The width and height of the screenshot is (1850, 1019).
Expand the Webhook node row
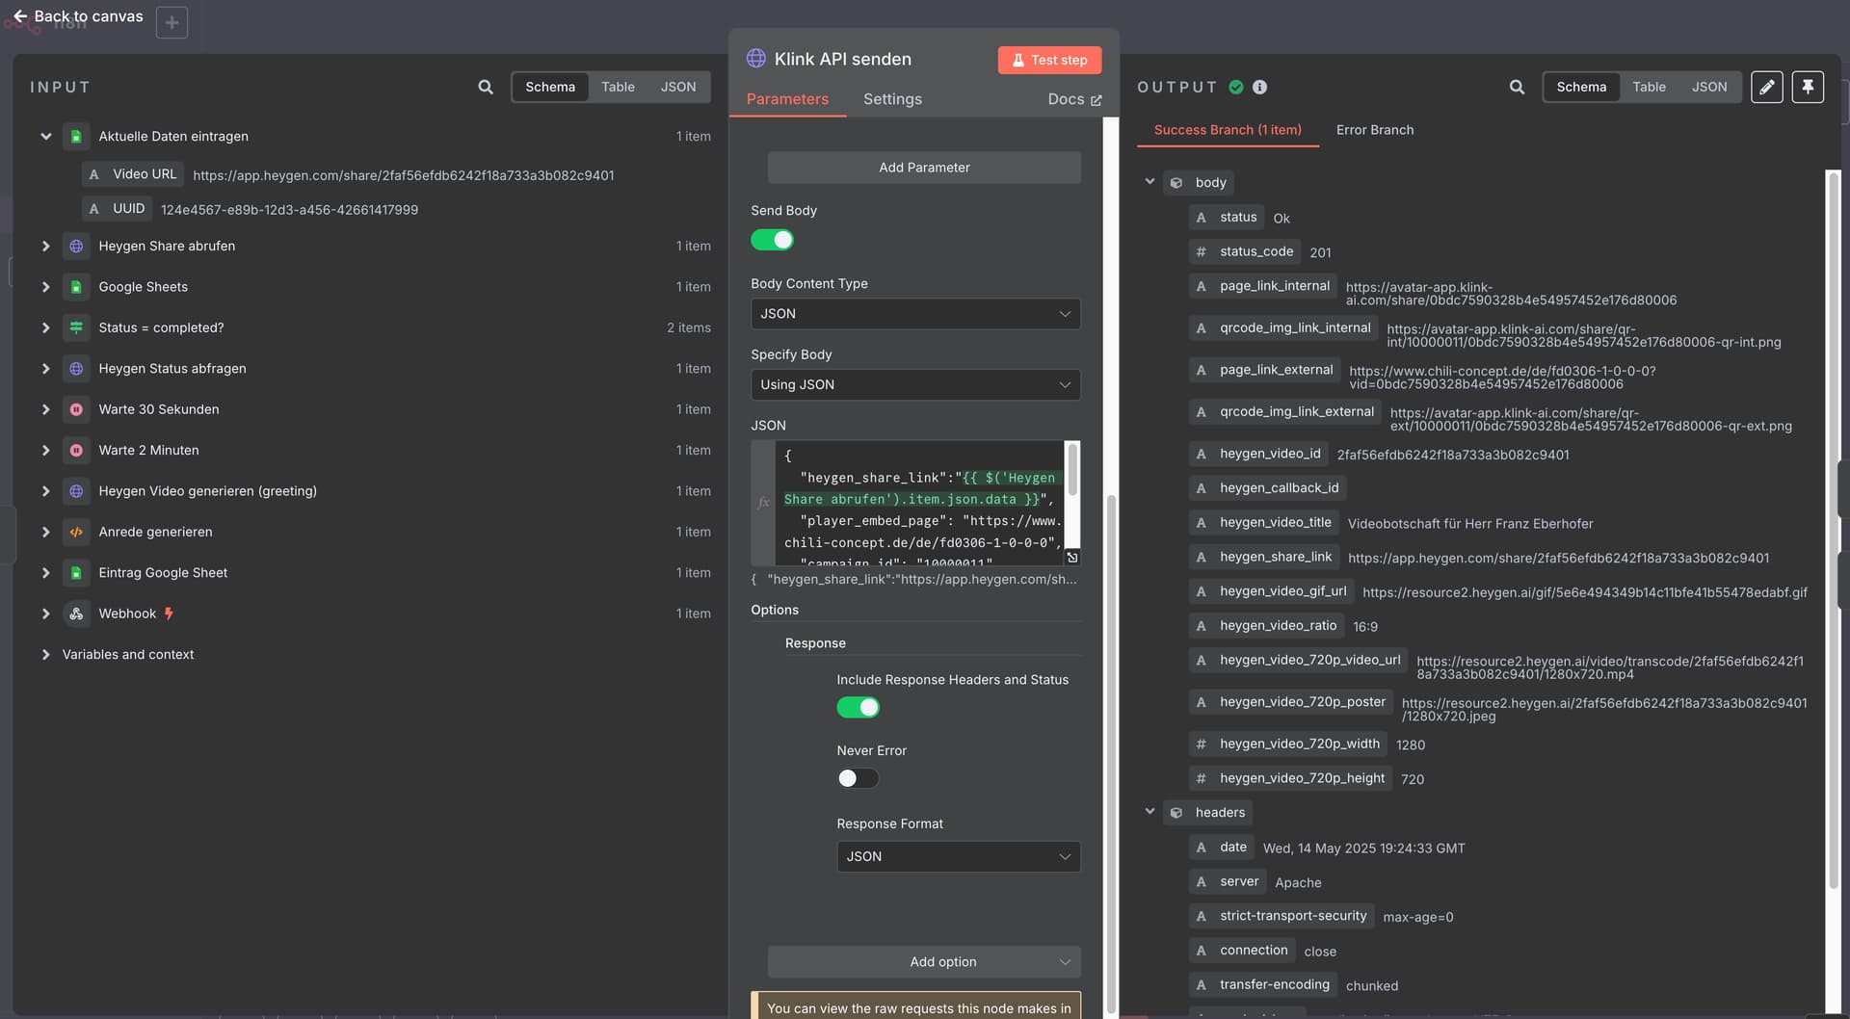pos(45,614)
